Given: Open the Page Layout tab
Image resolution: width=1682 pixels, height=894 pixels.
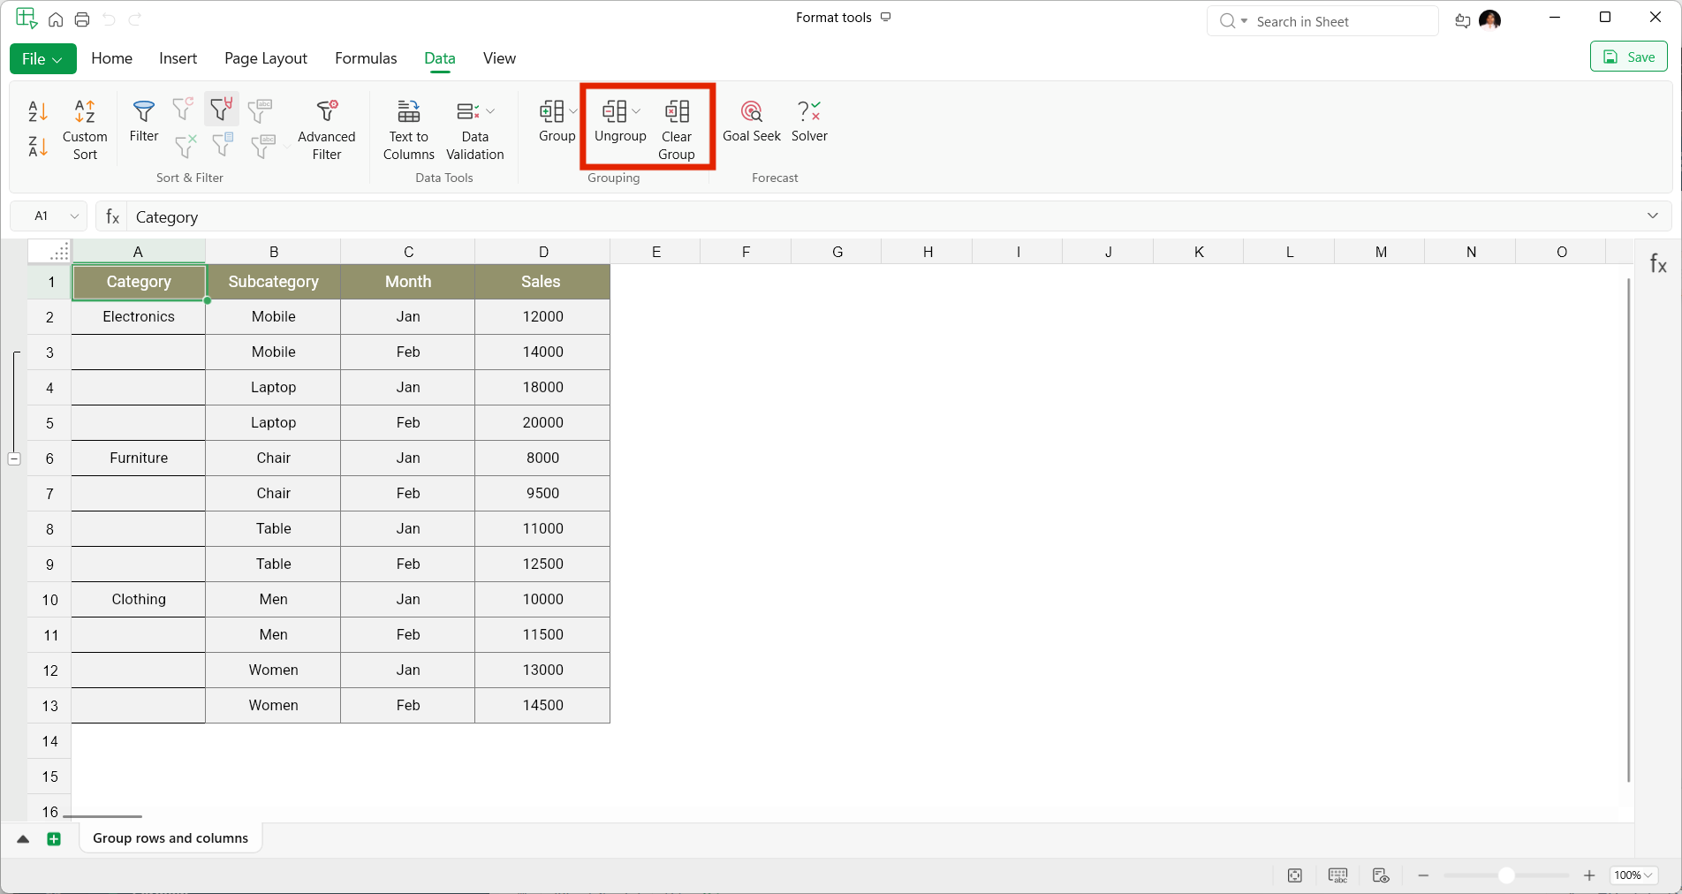Looking at the screenshot, I should [265, 58].
